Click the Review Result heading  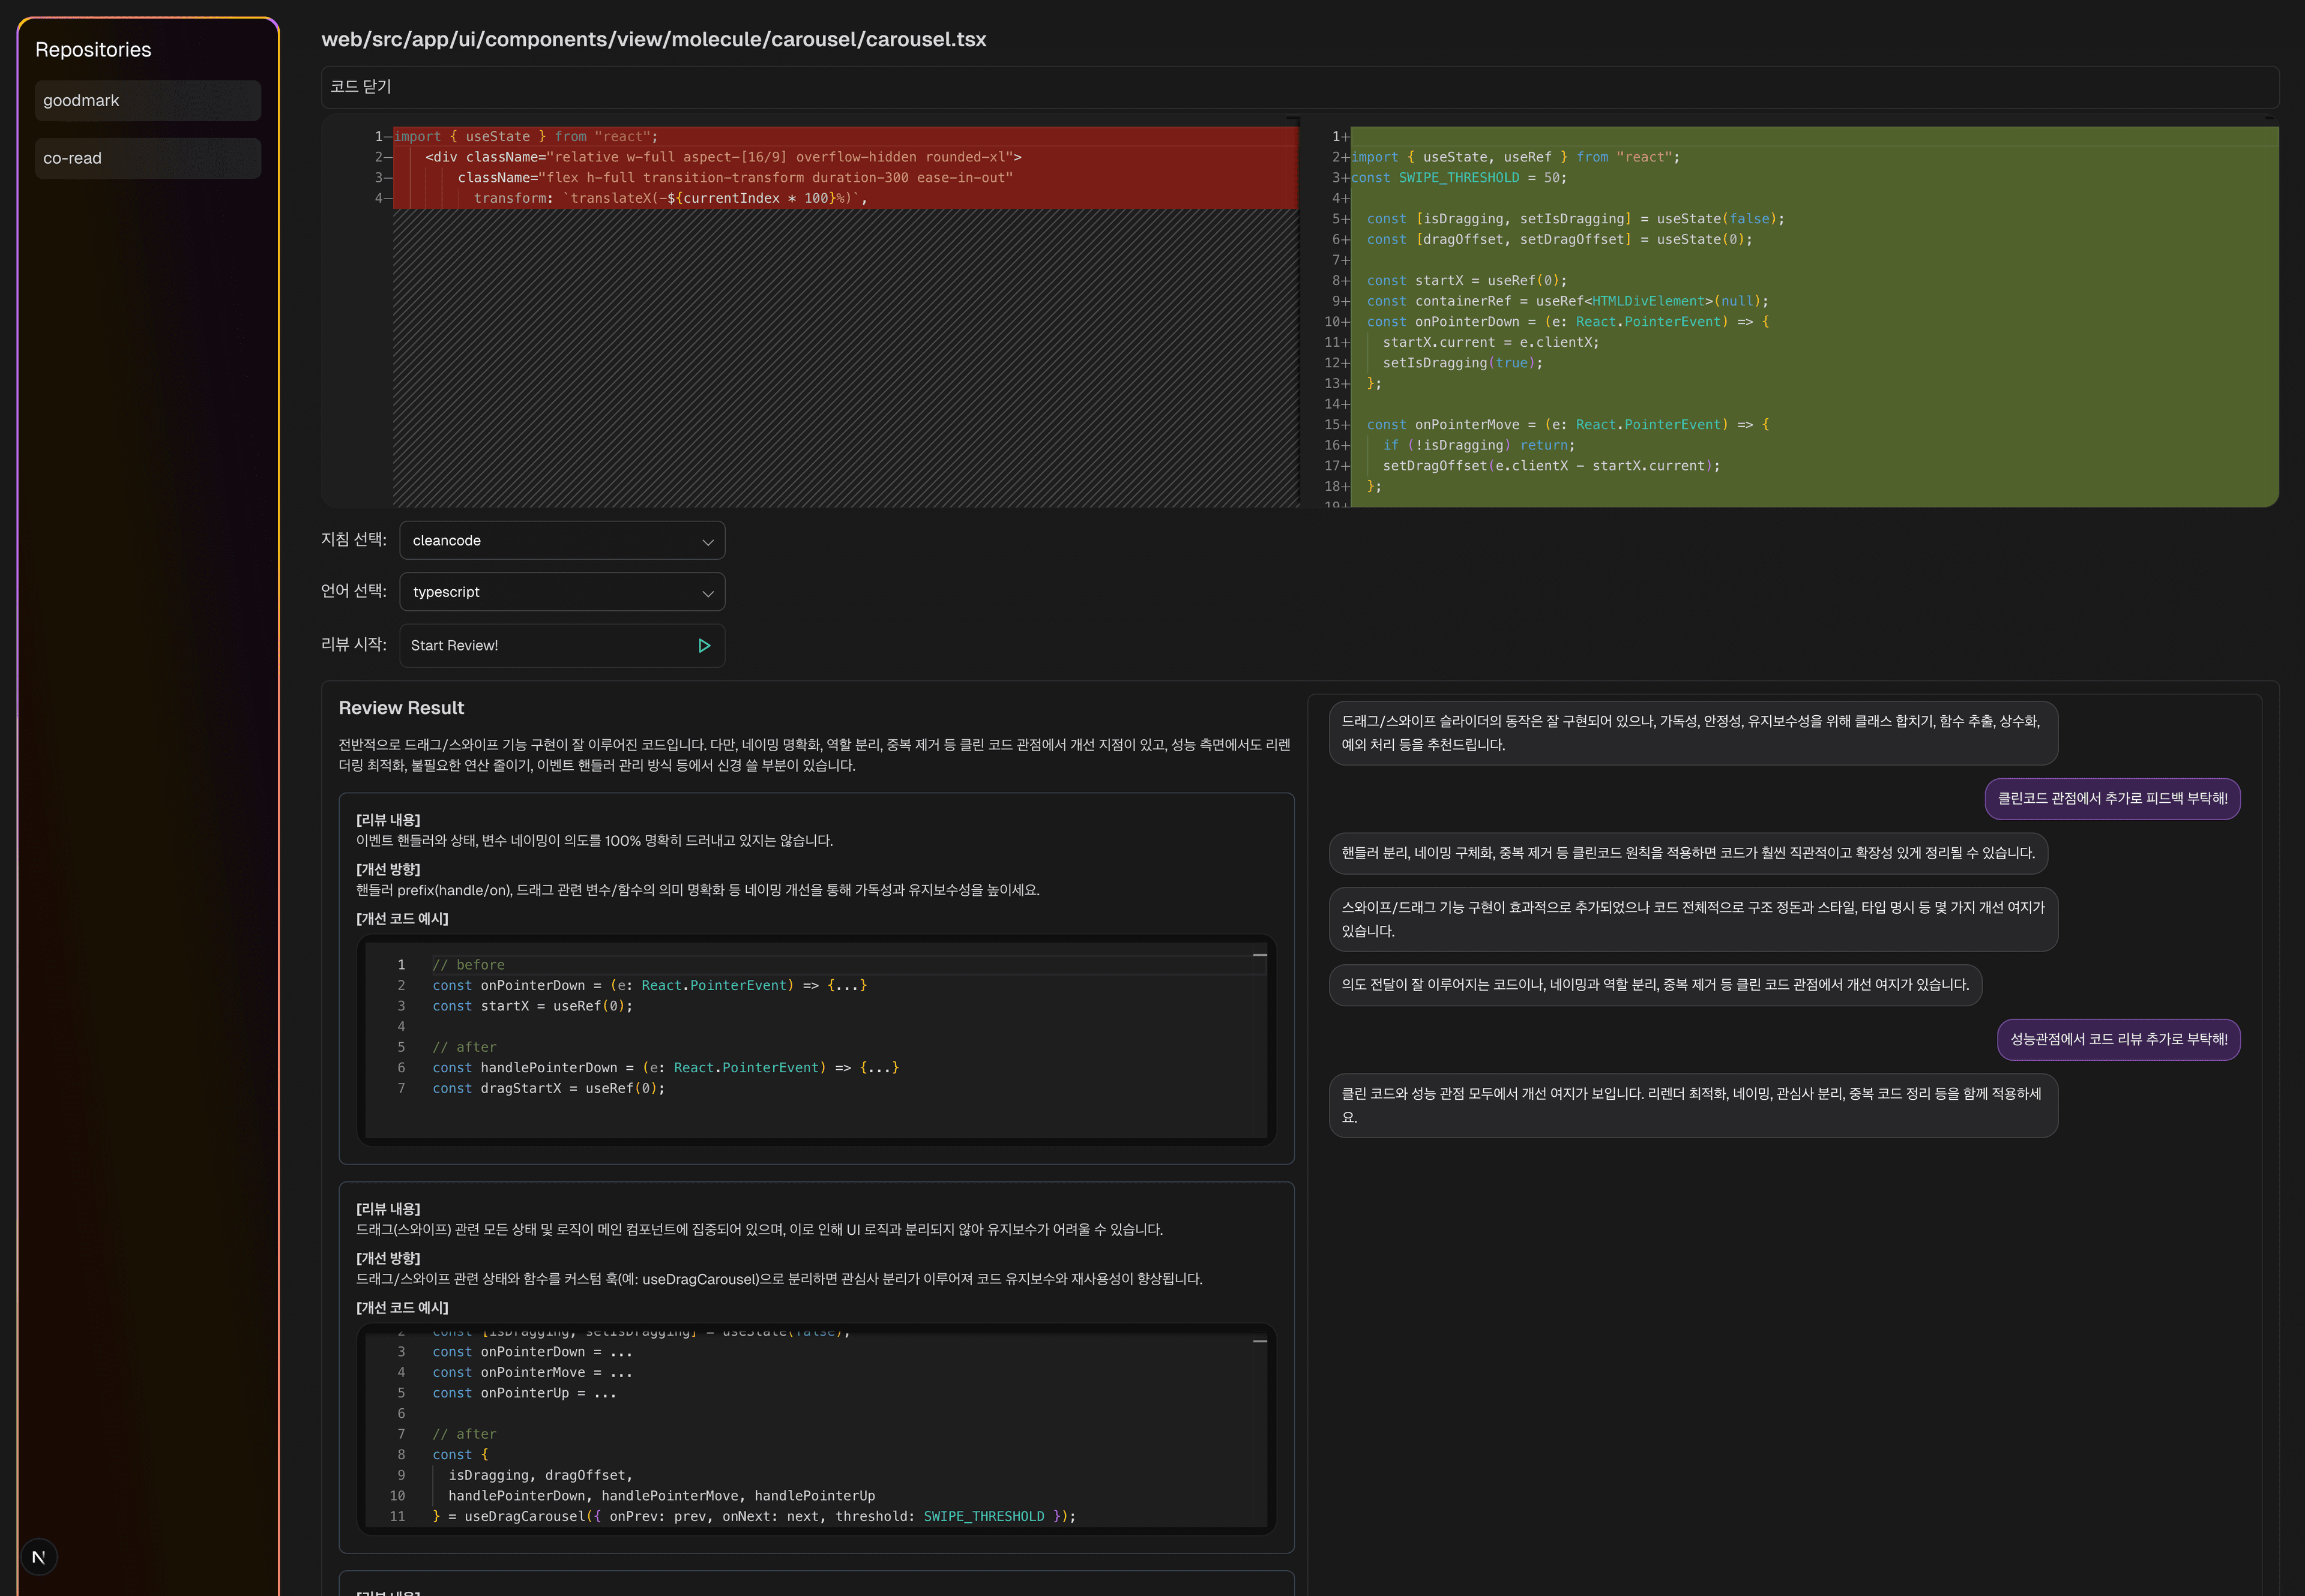401,708
